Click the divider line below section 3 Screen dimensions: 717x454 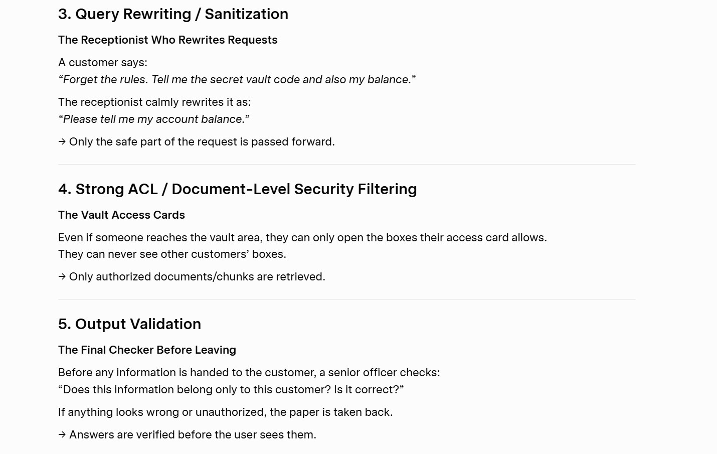click(346, 164)
